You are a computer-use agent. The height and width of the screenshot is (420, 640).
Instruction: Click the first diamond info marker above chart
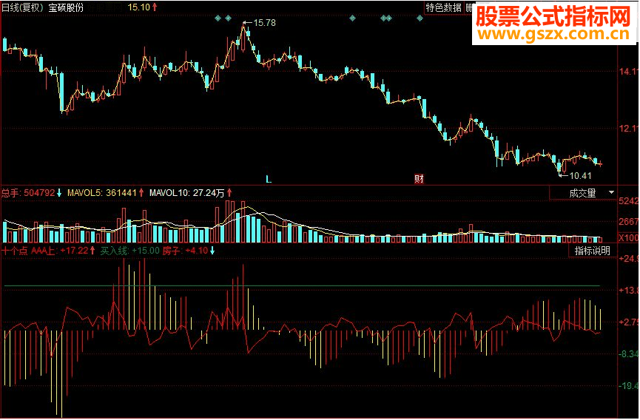(x=218, y=18)
